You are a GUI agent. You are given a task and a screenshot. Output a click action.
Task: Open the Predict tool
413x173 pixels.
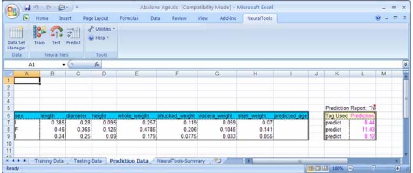click(73, 35)
